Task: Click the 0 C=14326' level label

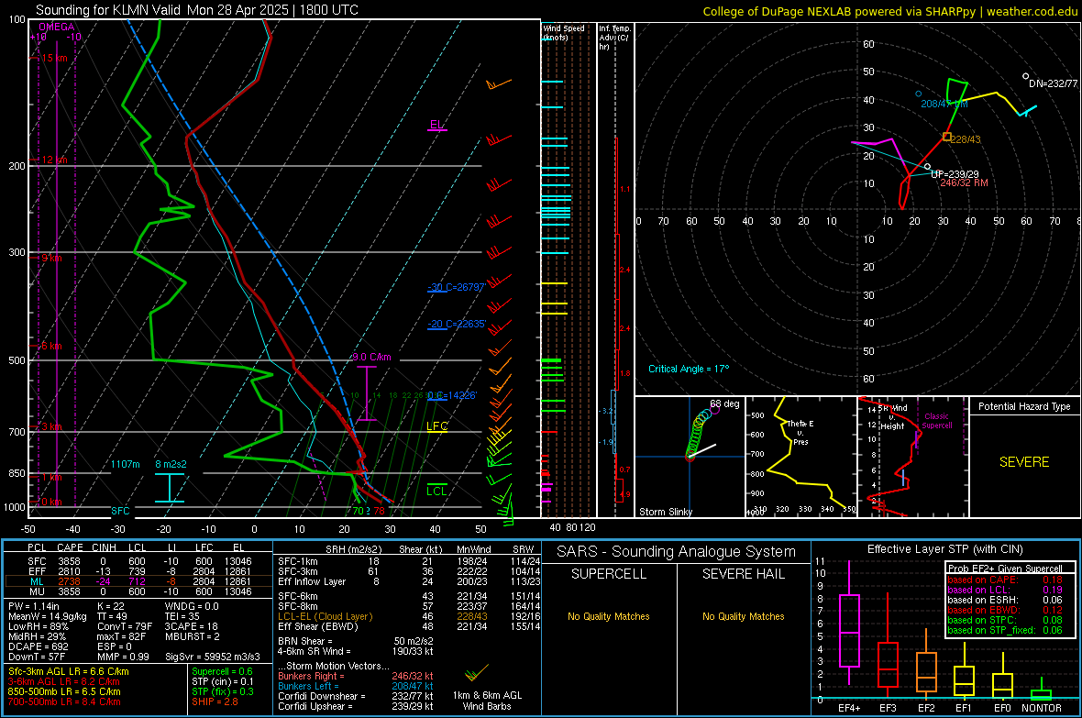Action: [x=452, y=395]
